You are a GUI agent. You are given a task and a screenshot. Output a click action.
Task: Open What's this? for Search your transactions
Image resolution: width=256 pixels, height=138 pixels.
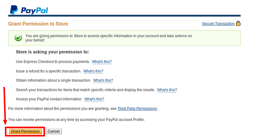tap(167, 90)
